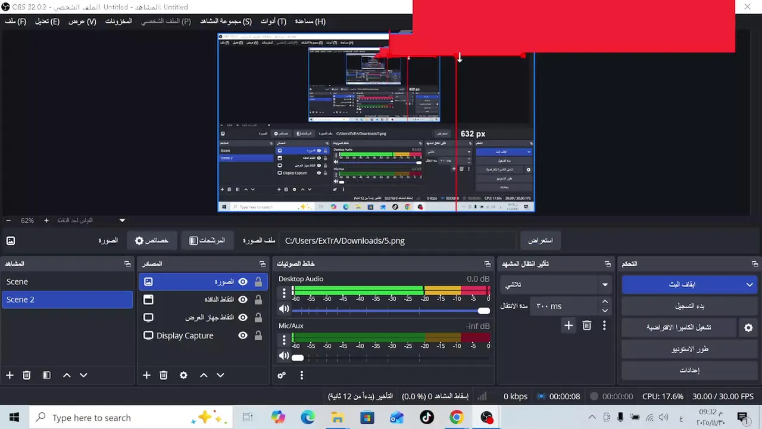762x429 pixels.
Task: Hide the التقاط النافذة source
Action: click(x=243, y=300)
